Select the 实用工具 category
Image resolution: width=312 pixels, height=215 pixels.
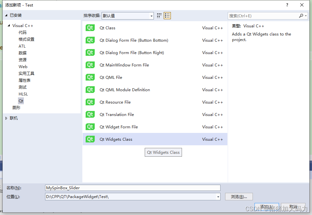[x=26, y=73]
